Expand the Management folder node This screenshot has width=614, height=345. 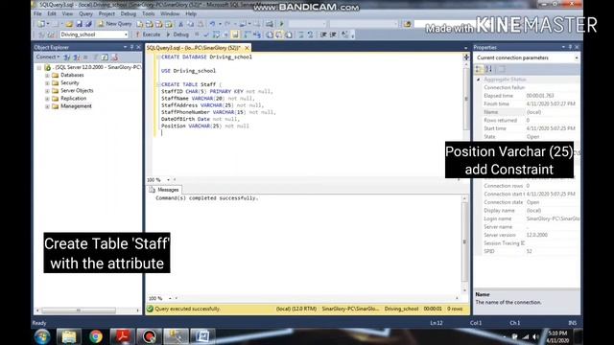point(47,106)
